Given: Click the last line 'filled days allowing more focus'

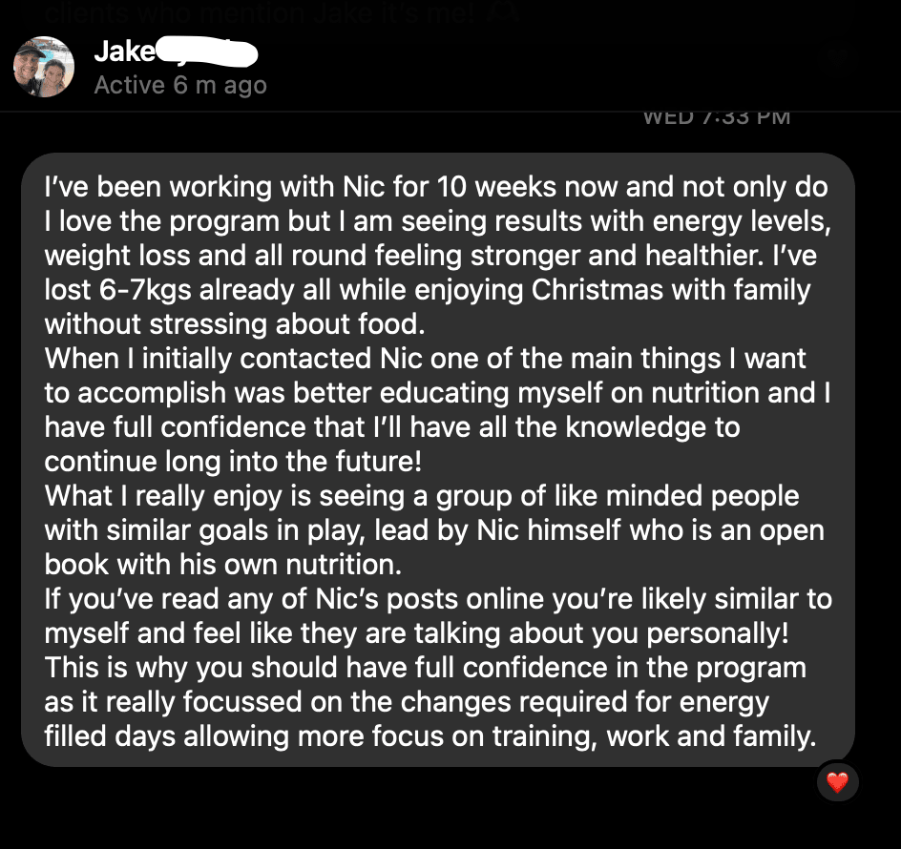Looking at the screenshot, I should [x=430, y=736].
